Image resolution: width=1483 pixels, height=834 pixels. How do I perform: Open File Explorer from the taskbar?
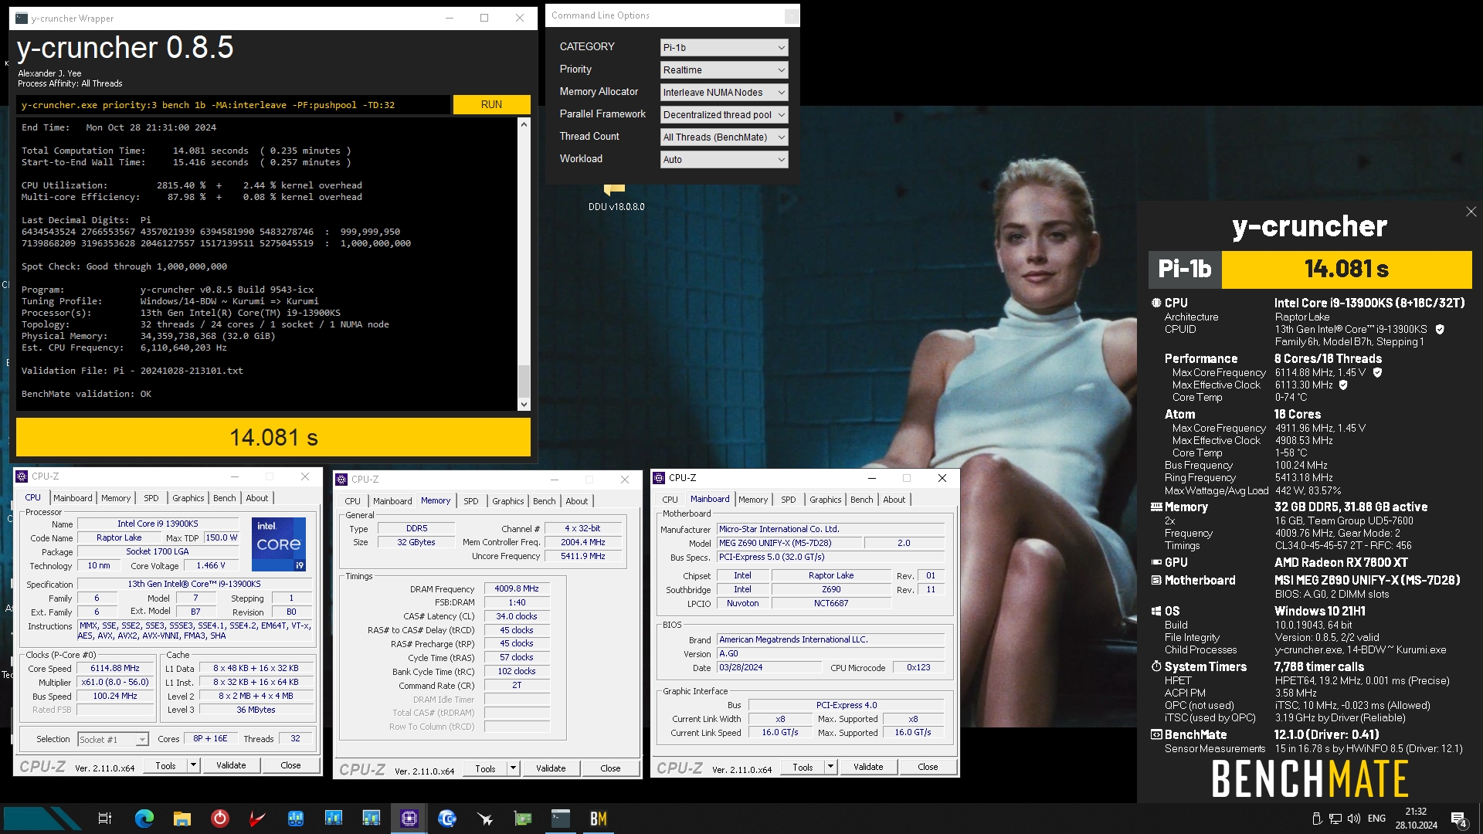click(x=182, y=819)
